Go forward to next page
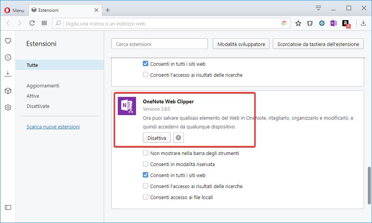372x223 pixels. click(x=20, y=23)
